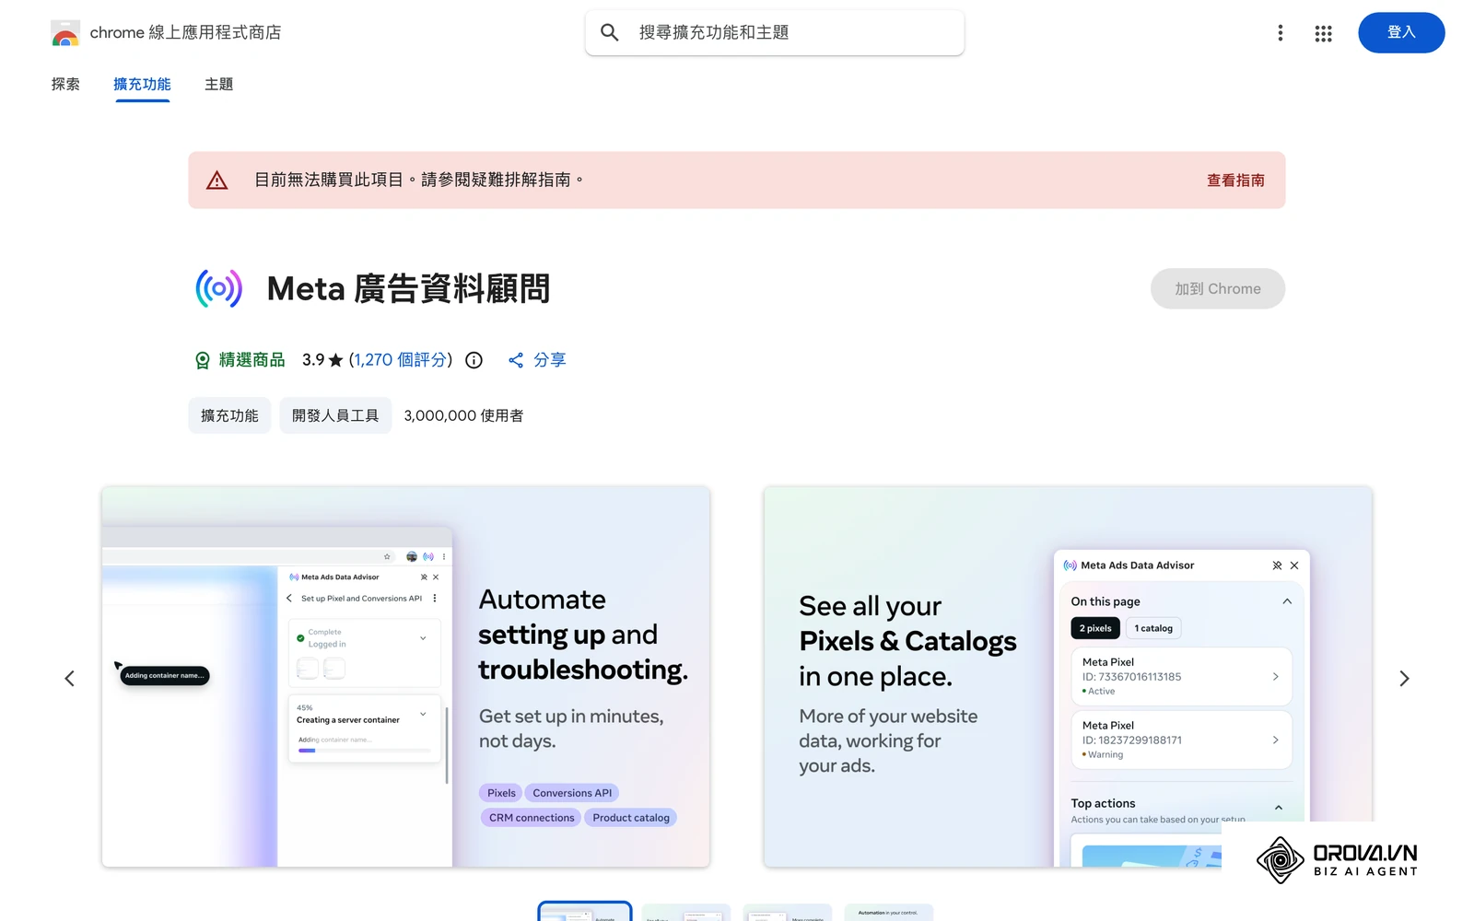The image size is (1474, 921).
Task: Click the 精選商品 label
Action: click(252, 360)
